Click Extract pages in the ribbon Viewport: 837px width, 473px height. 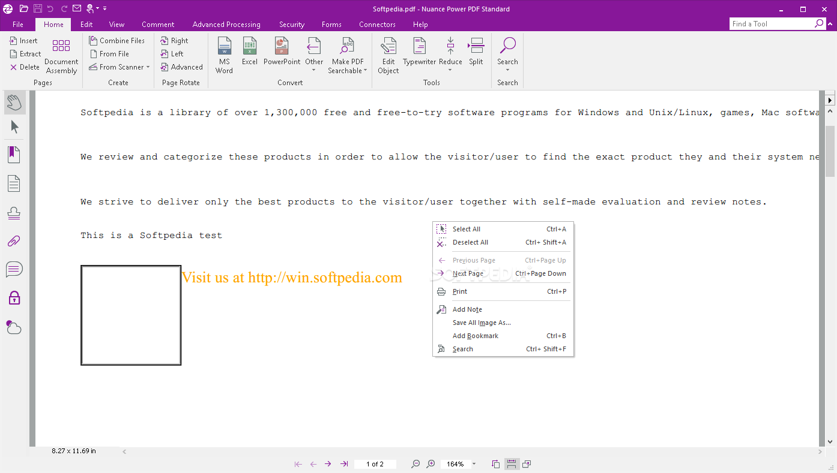coord(25,54)
